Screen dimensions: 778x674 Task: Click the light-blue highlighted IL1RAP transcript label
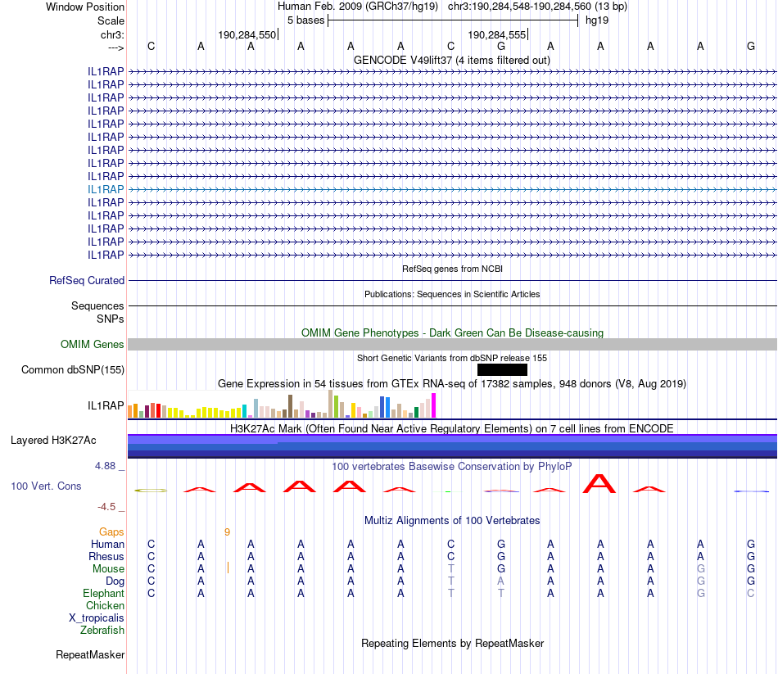tap(106, 190)
